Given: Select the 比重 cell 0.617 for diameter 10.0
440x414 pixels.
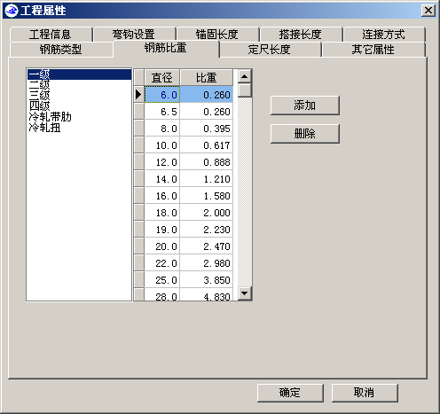Looking at the screenshot, I should point(207,145).
